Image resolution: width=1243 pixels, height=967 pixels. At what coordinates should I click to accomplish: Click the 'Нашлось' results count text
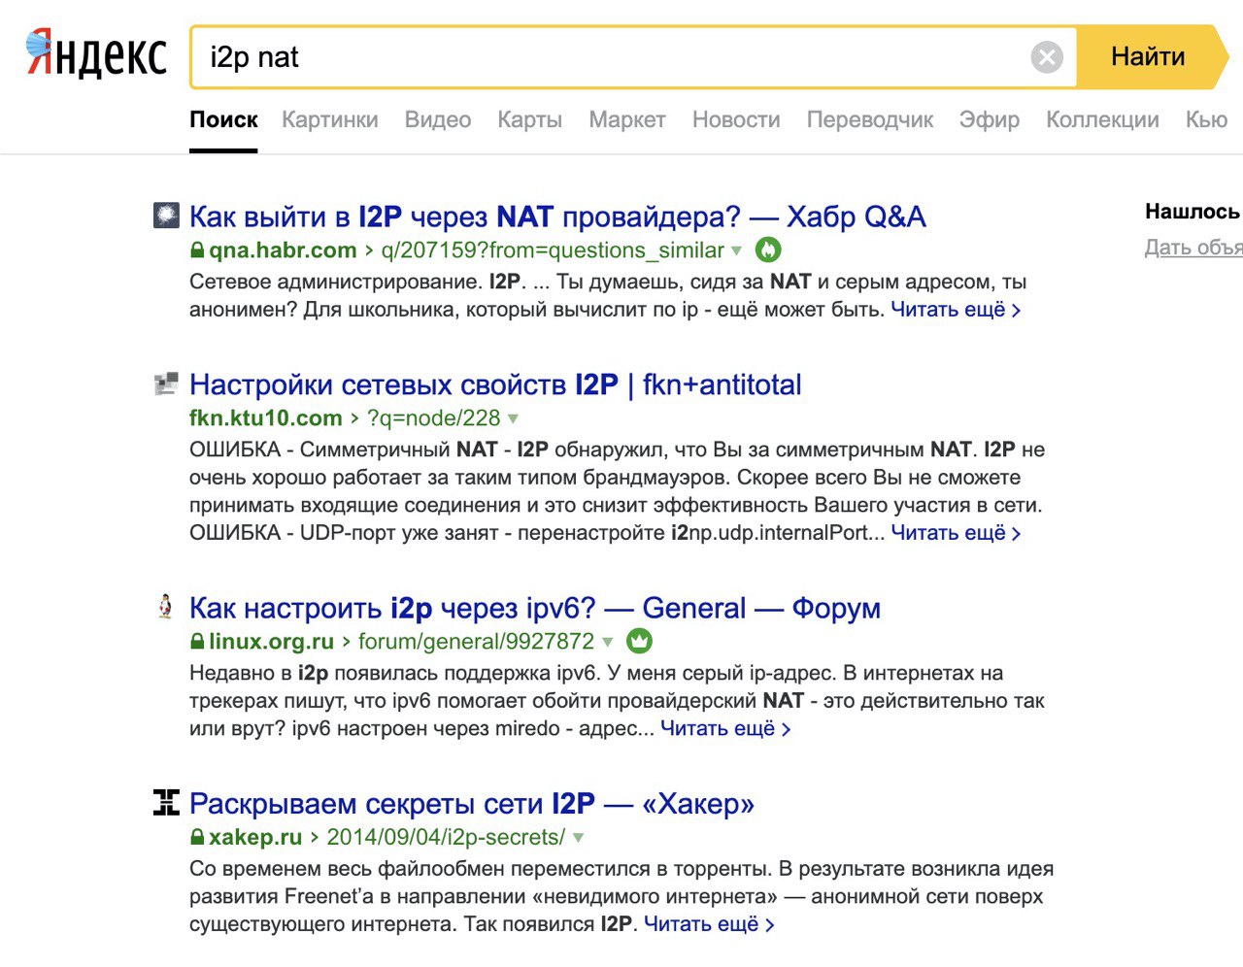click(x=1193, y=212)
